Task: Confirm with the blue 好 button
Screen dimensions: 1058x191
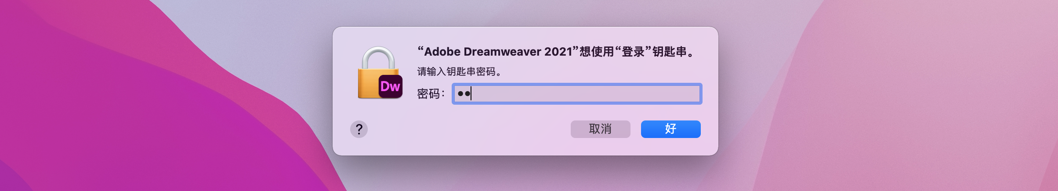Action: click(670, 129)
